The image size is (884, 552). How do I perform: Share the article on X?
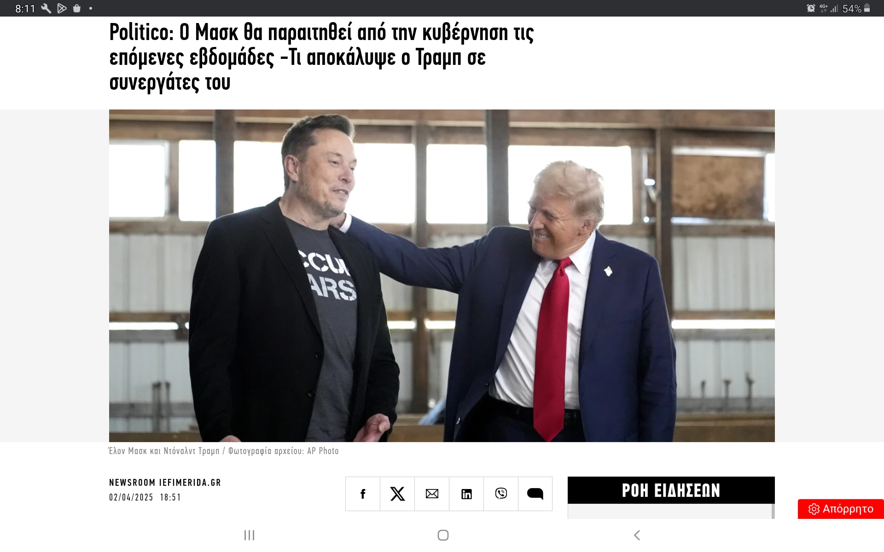pyautogui.click(x=397, y=494)
